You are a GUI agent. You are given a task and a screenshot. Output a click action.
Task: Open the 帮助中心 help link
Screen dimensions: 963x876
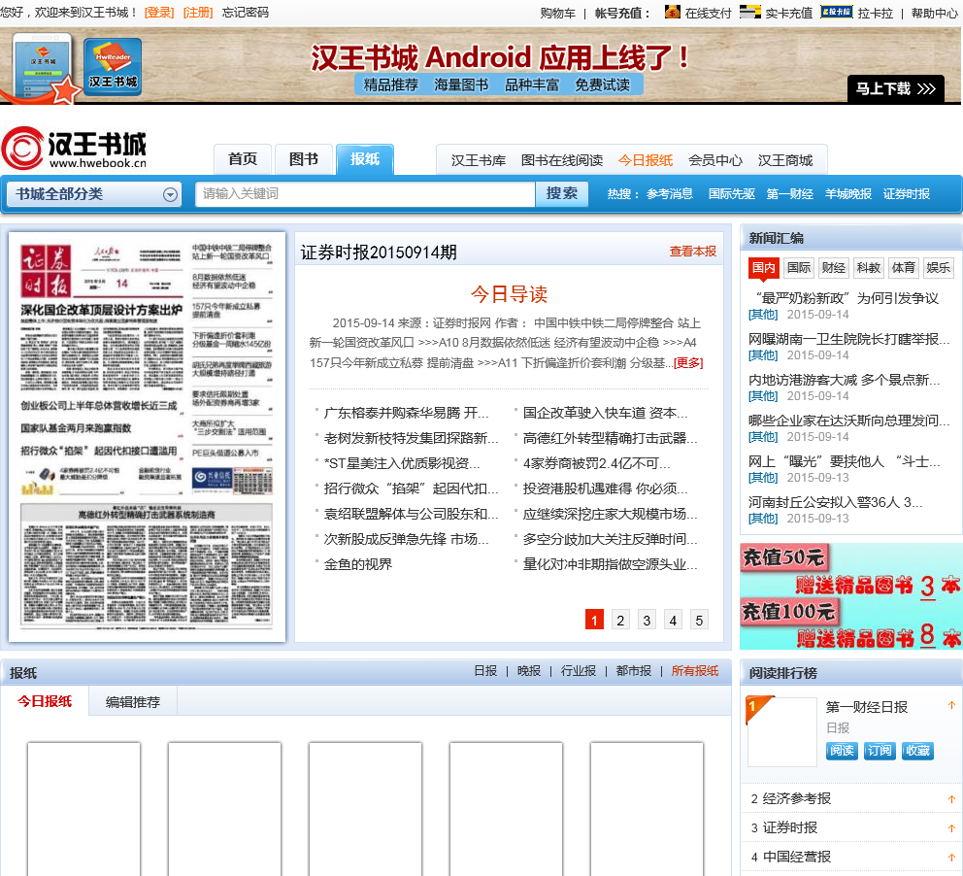[935, 13]
